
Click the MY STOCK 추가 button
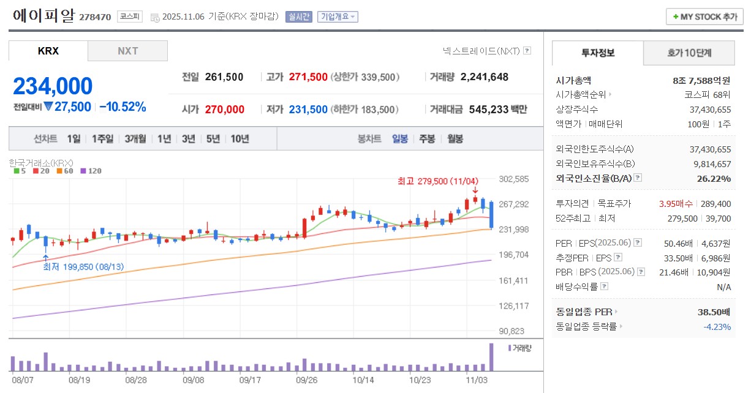click(704, 17)
